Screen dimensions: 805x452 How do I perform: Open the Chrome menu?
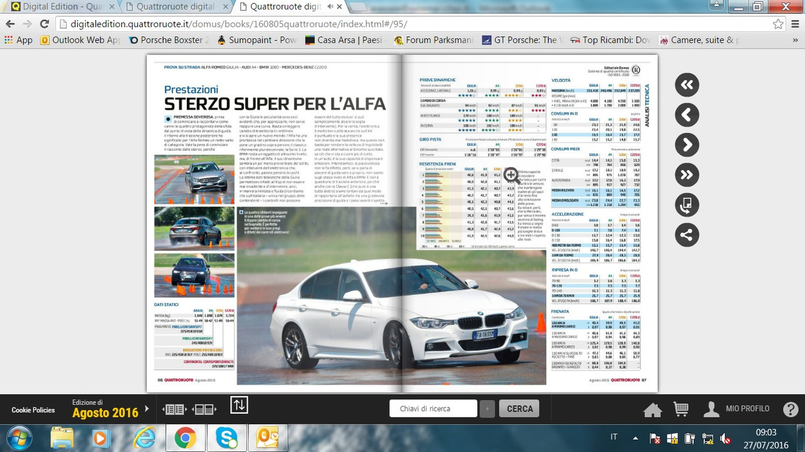tap(794, 24)
